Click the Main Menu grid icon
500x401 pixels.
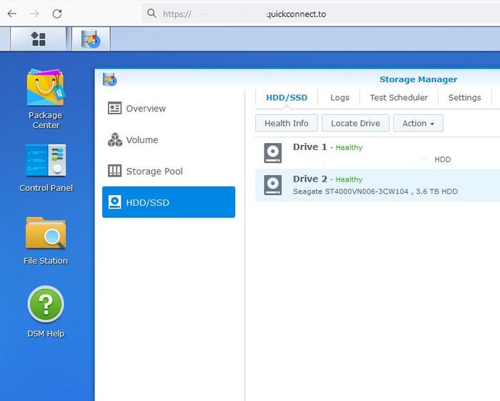click(39, 39)
